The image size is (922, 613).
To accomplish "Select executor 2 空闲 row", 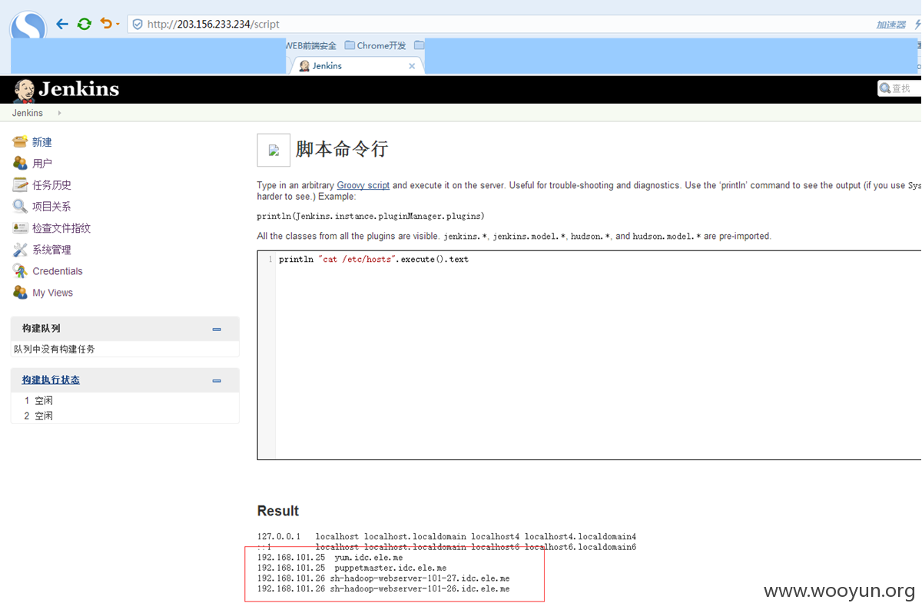I will coord(124,416).
